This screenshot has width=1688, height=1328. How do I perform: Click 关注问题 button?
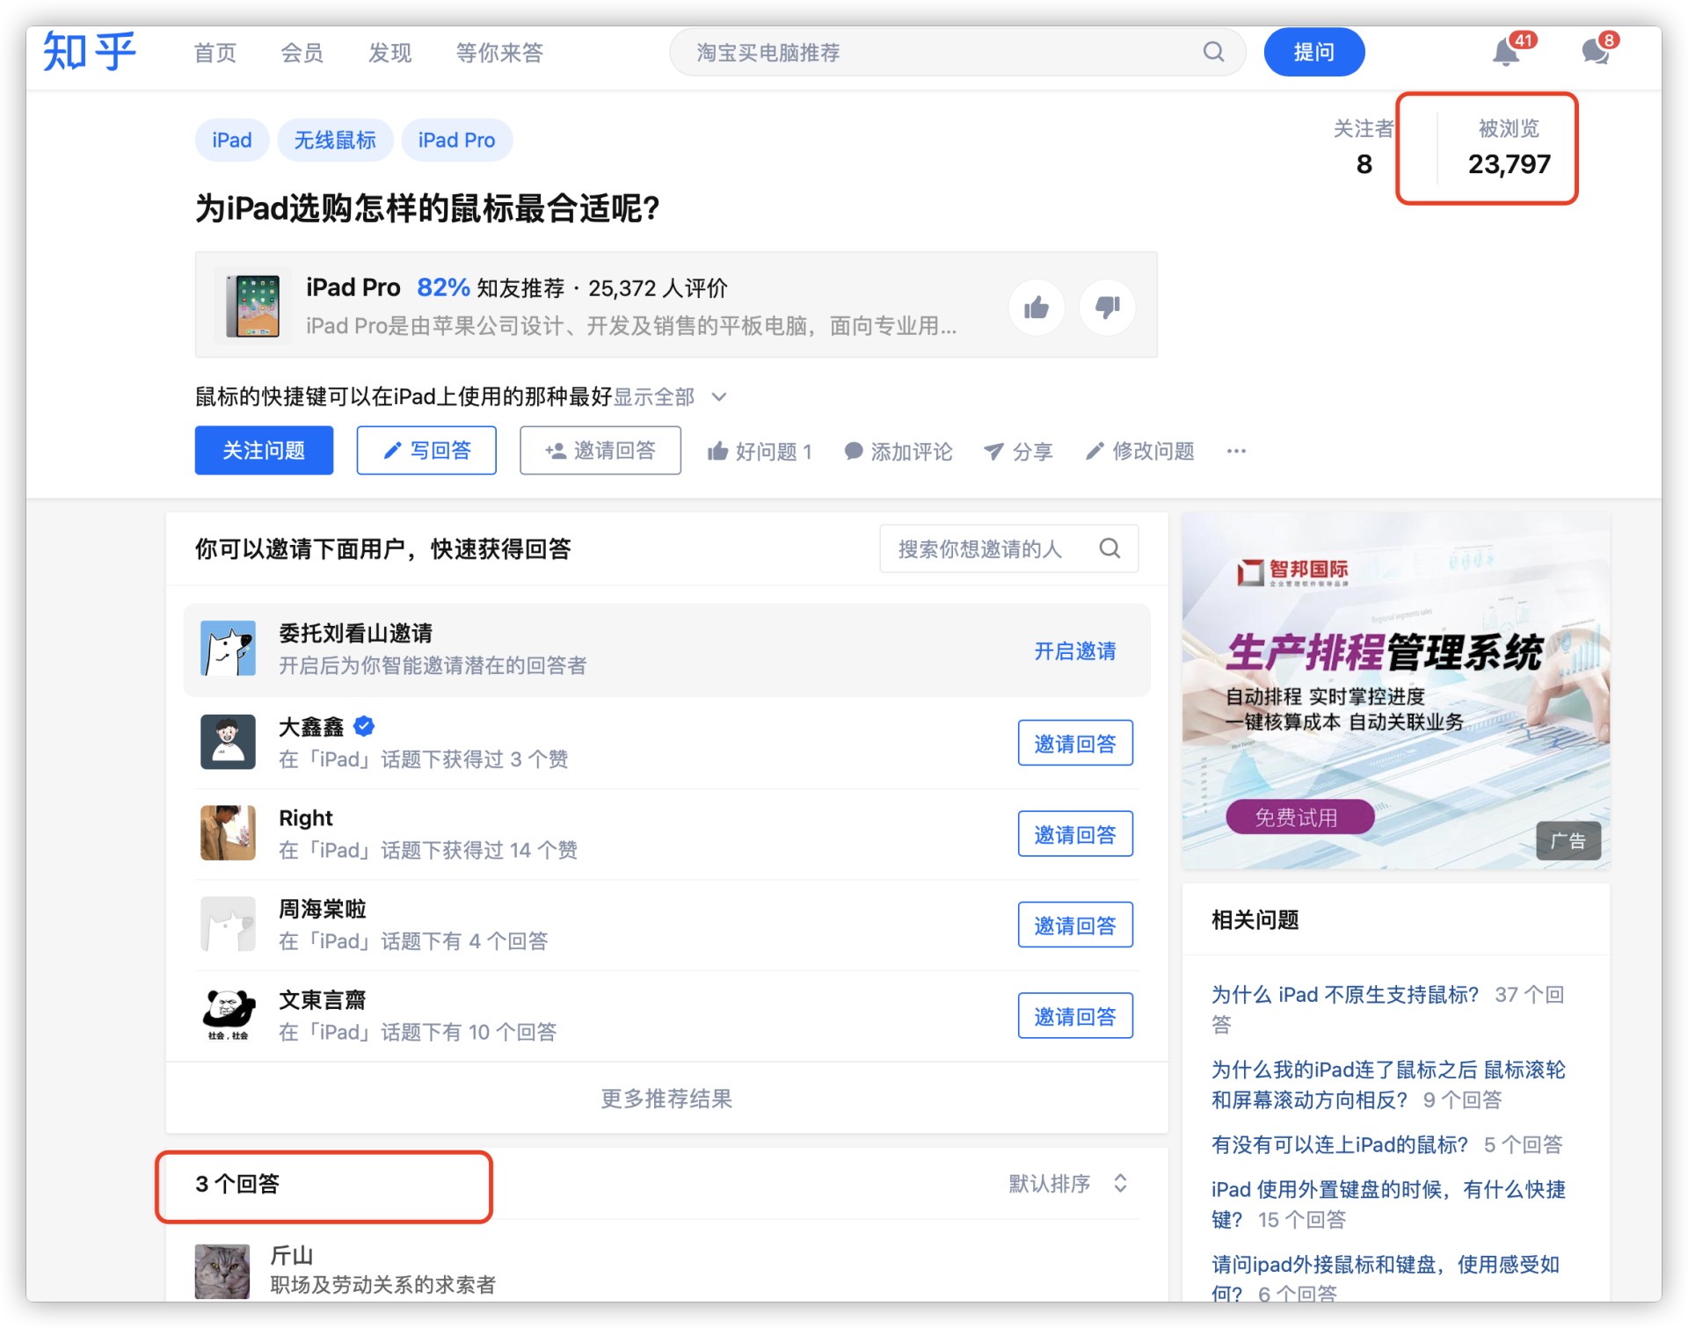[264, 450]
